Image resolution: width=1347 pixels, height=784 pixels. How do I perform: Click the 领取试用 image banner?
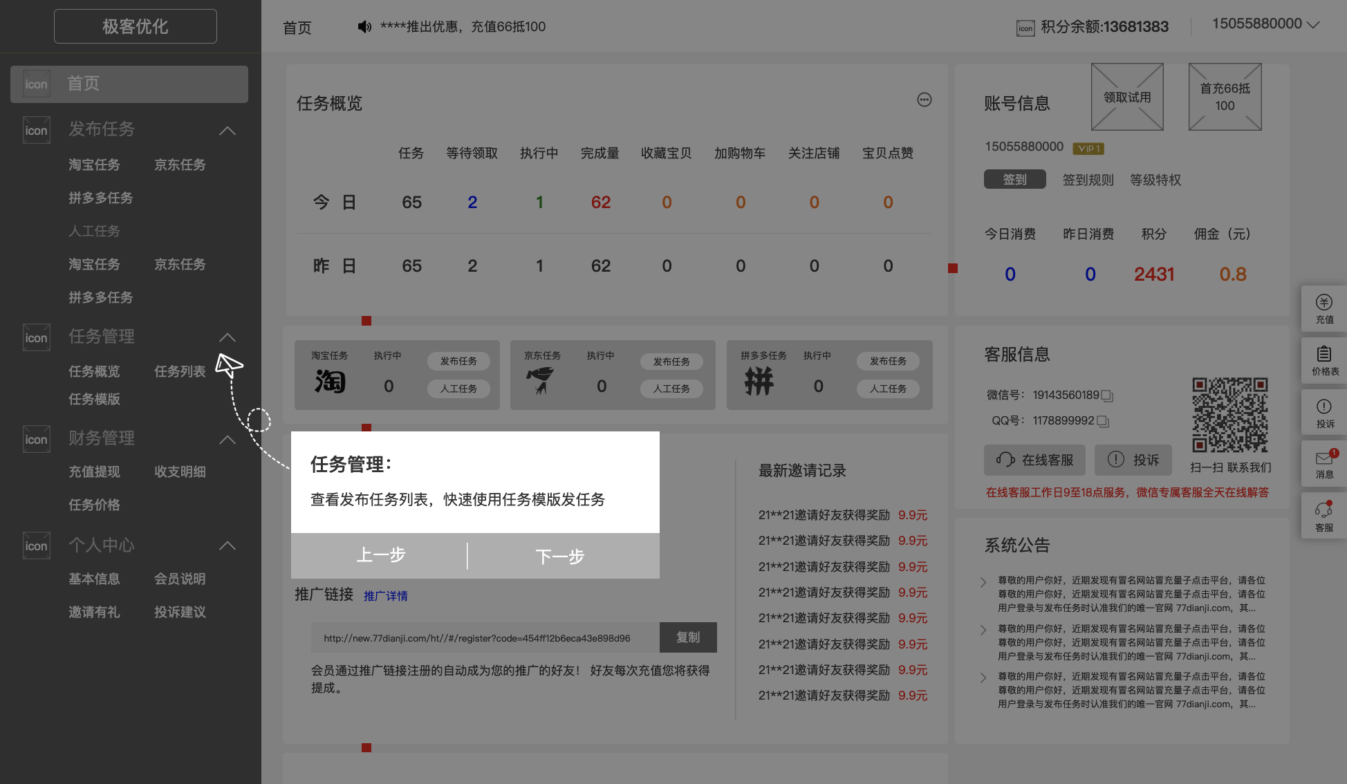coord(1127,97)
